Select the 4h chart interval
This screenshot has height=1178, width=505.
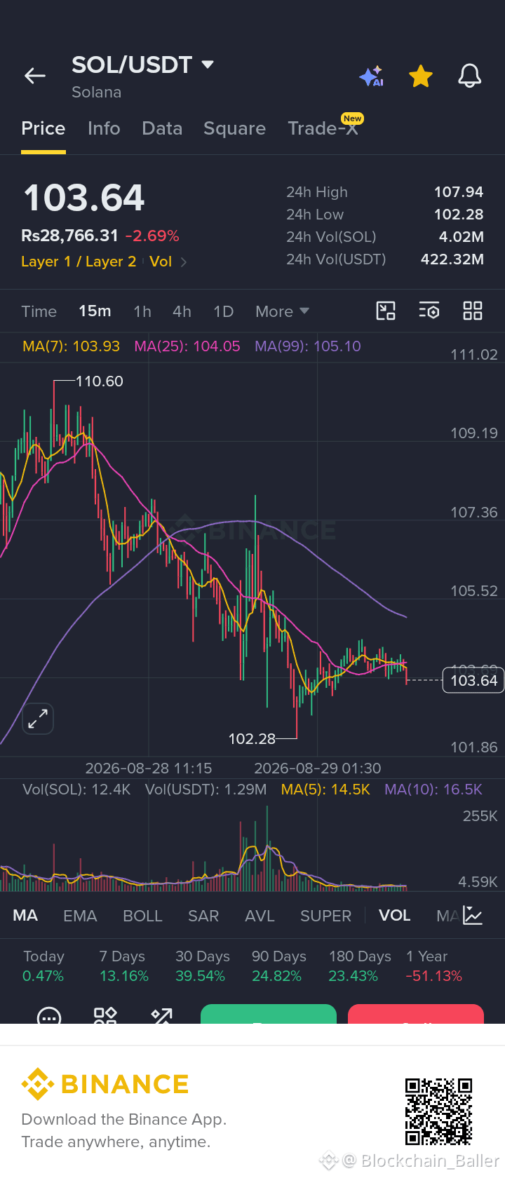click(x=182, y=311)
